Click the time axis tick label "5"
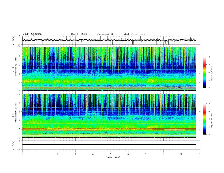This screenshot has height=173, width=224. (111, 154)
